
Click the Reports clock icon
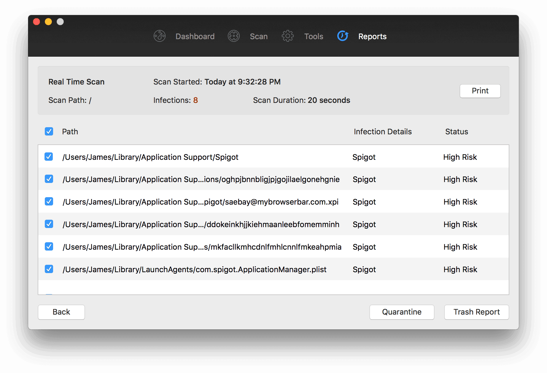[x=343, y=36]
